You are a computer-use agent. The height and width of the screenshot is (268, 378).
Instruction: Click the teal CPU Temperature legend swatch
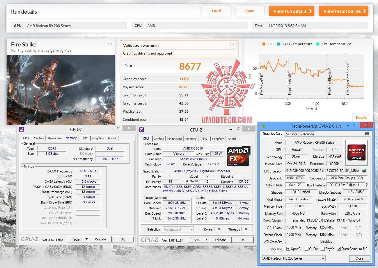318,44
